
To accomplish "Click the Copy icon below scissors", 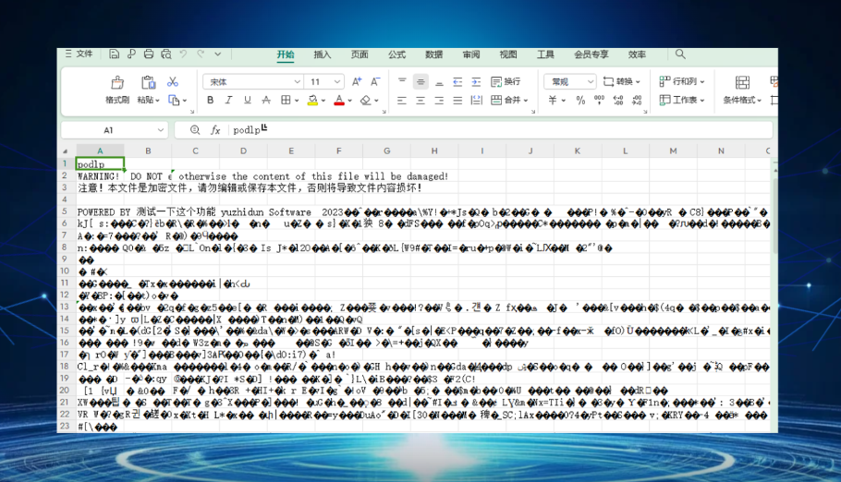I will [174, 101].
